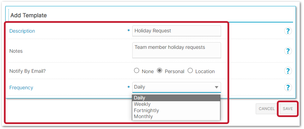This screenshot has height=129, width=304.
Task: Focus the Description field containing Holiday Request
Action: pos(176,31)
